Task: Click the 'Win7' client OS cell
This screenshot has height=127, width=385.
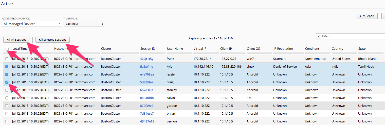Action: tap(250, 59)
